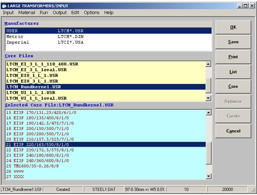The image size is (257, 195).
Task: Select core file LTCM_Rundkerne1.USR
Action: click(106, 87)
